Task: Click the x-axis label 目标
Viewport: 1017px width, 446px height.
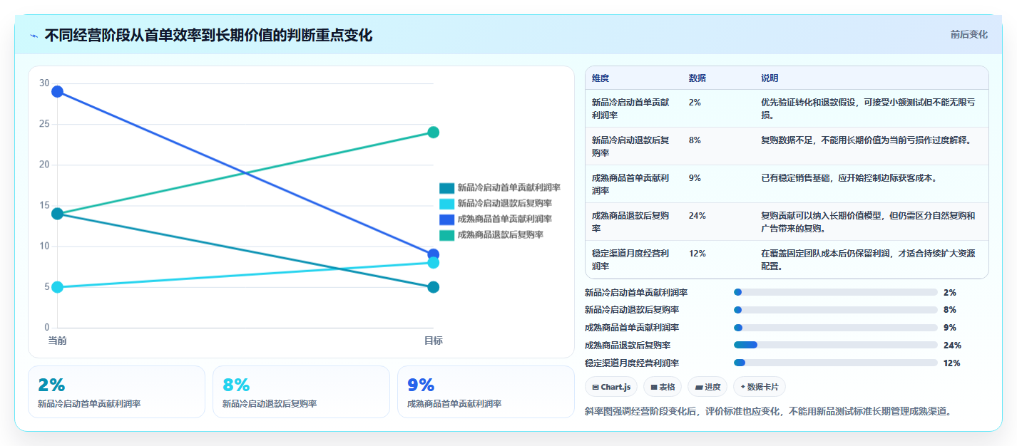Action: point(433,341)
